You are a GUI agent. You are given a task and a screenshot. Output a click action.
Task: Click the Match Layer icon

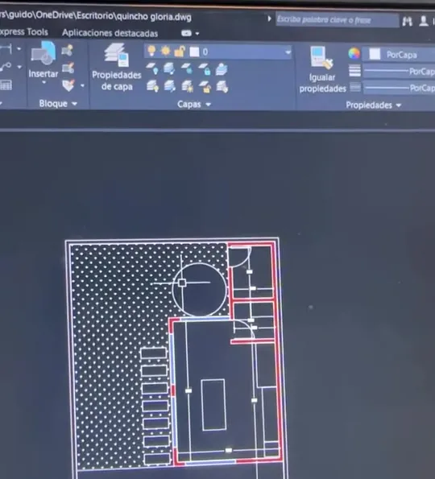222,87
